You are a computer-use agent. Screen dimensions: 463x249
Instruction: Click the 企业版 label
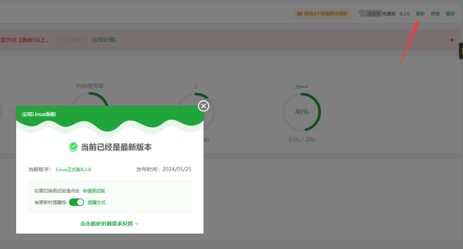click(374, 14)
